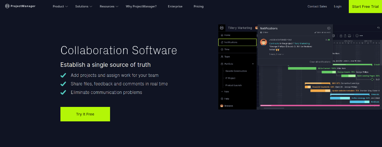This screenshot has width=382, height=147.
Task: Click the Brandon user avatar in the sidebar
Action: click(222, 106)
